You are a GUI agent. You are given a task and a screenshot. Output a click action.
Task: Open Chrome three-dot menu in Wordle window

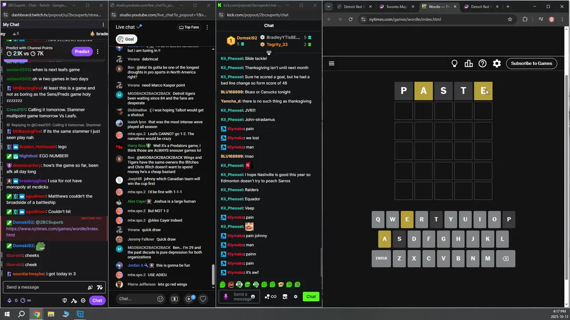(562, 19)
